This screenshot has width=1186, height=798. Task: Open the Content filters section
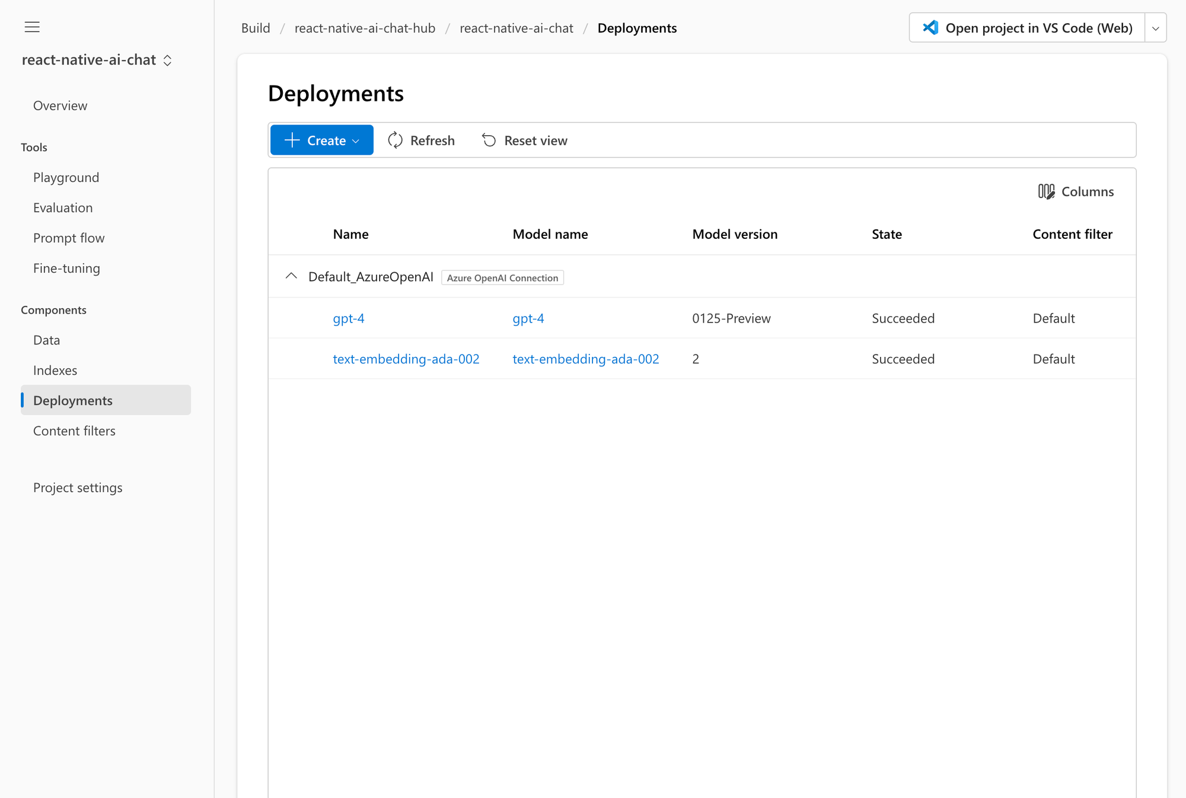74,430
